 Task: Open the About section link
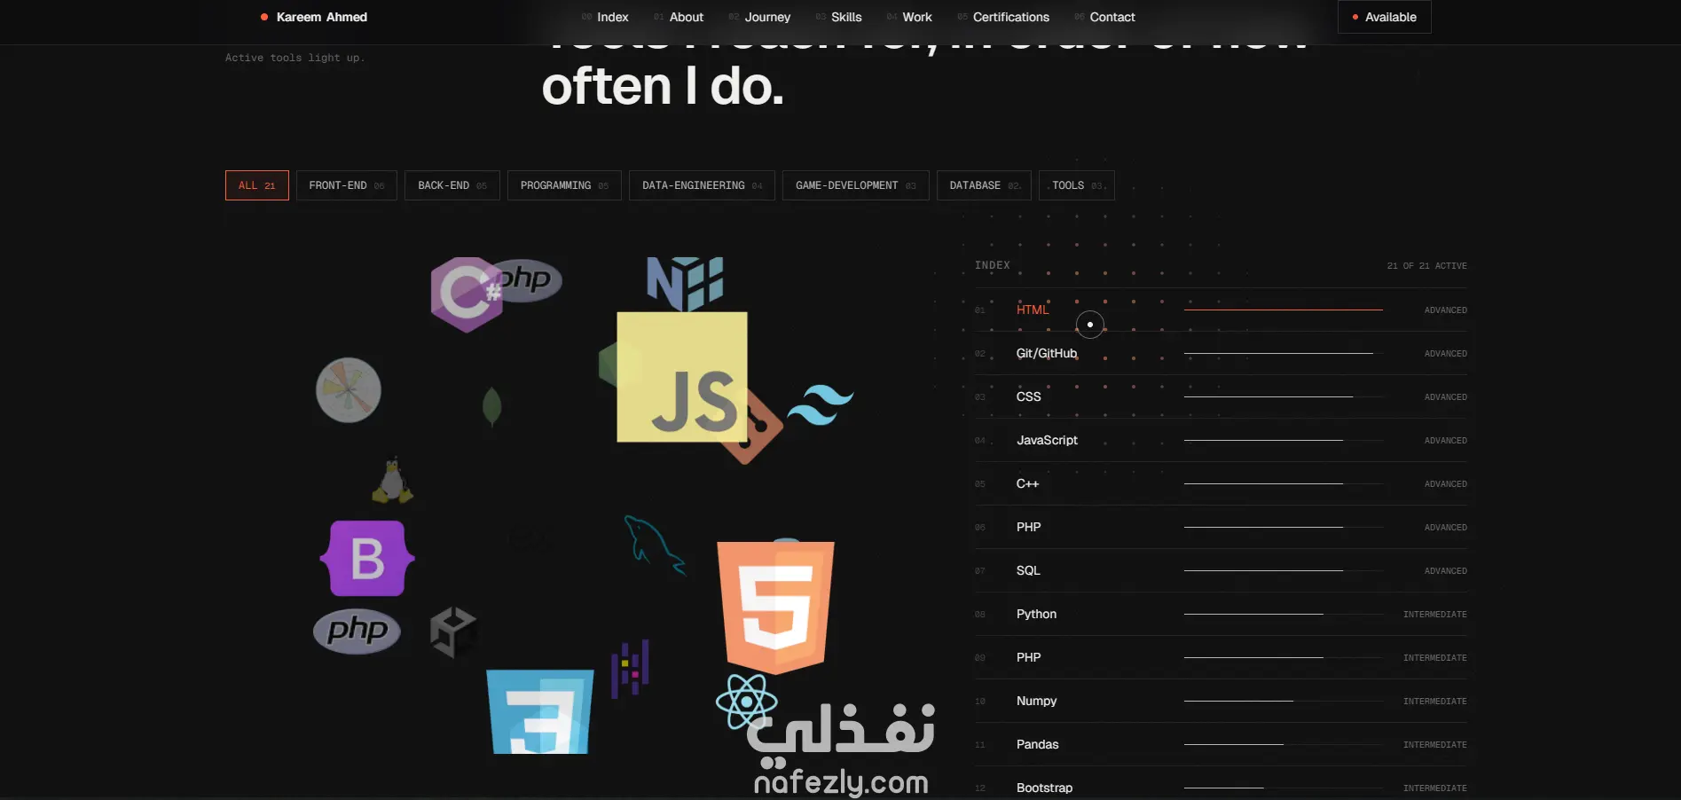679,17
